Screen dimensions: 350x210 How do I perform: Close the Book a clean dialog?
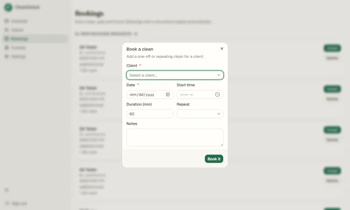(222, 49)
